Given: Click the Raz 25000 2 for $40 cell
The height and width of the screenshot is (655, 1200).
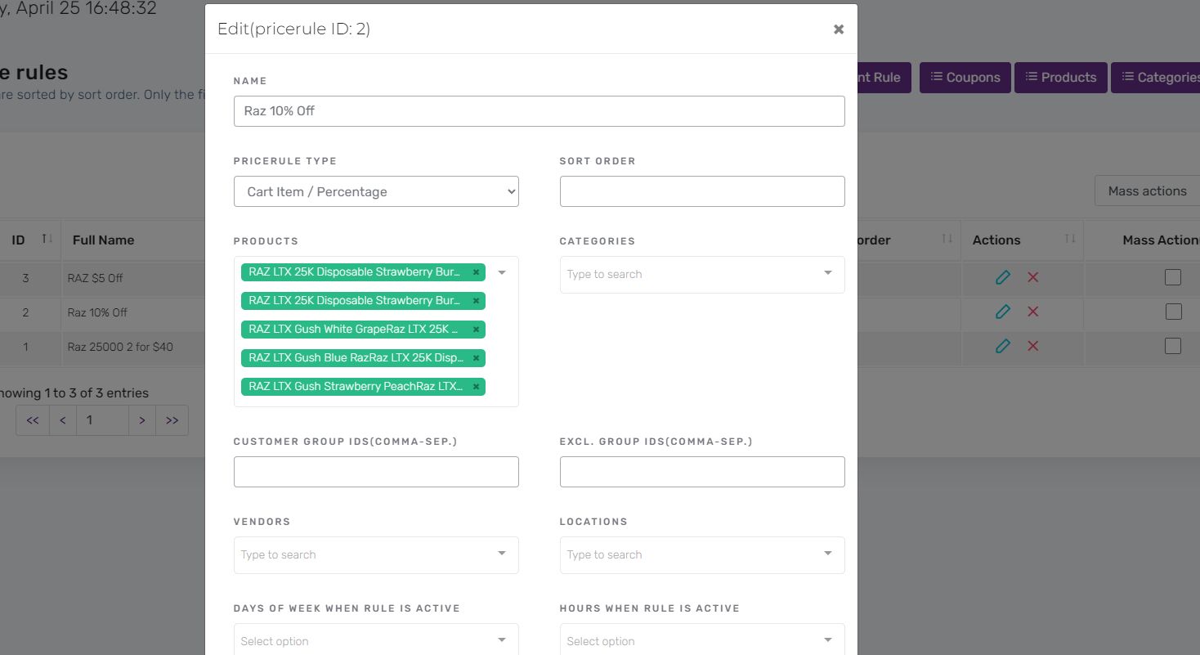Looking at the screenshot, I should click(x=120, y=347).
